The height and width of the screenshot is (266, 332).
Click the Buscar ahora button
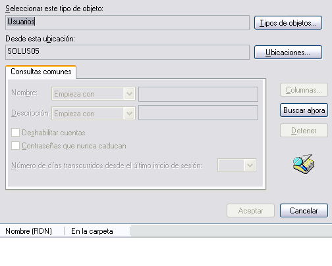pyautogui.click(x=304, y=110)
